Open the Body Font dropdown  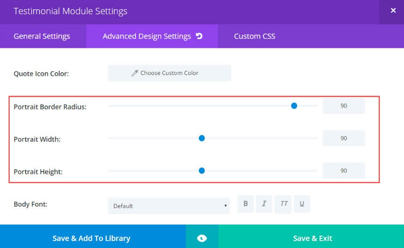point(169,206)
